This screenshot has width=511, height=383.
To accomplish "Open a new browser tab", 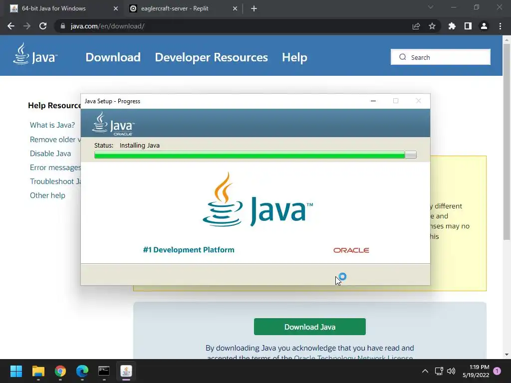I will pyautogui.click(x=254, y=8).
